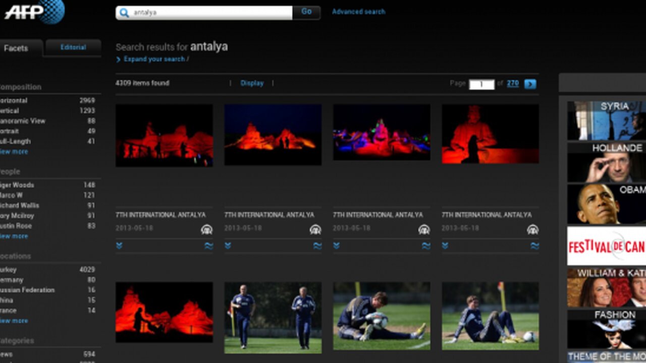Image resolution: width=646 pixels, height=363 pixels.
Task: Click the page number input field
Action: [481, 85]
